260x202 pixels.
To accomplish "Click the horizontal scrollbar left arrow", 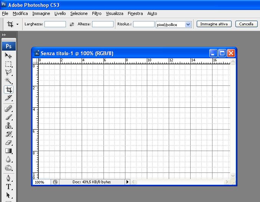I will point(133,182).
